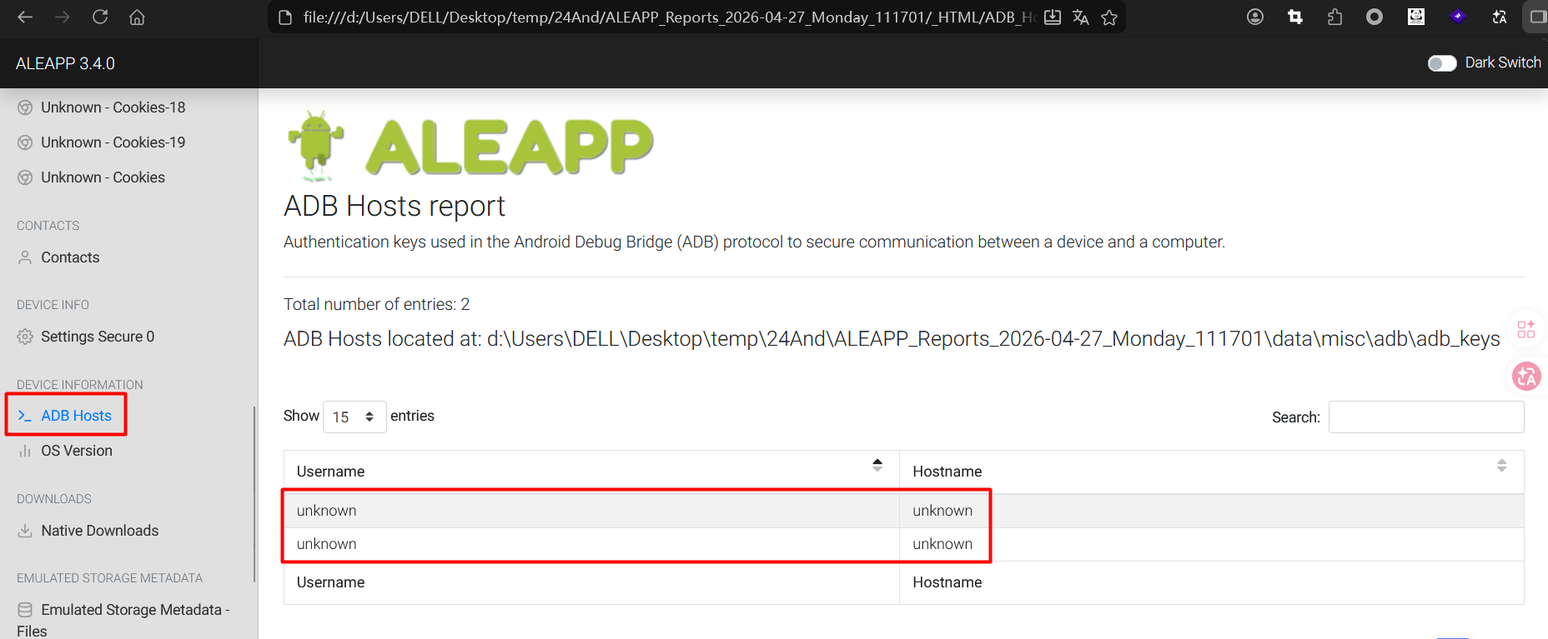Screen dimensions: 1548x639
Task: Click the ALEAPP Android logo image
Action: pyautogui.click(x=470, y=146)
